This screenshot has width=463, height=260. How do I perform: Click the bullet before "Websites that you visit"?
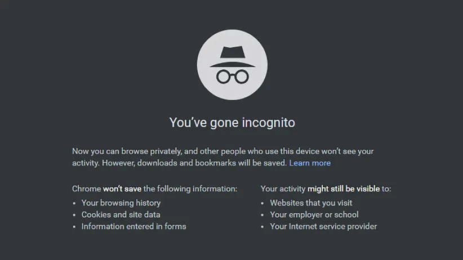point(264,203)
